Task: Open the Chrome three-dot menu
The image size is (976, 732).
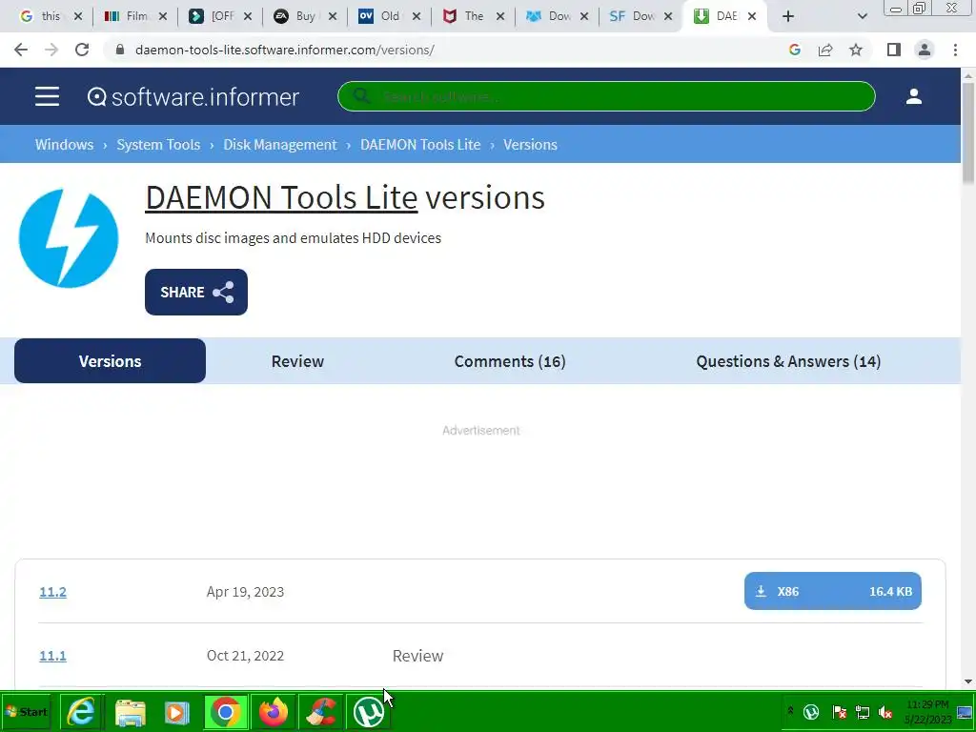Action: [955, 50]
